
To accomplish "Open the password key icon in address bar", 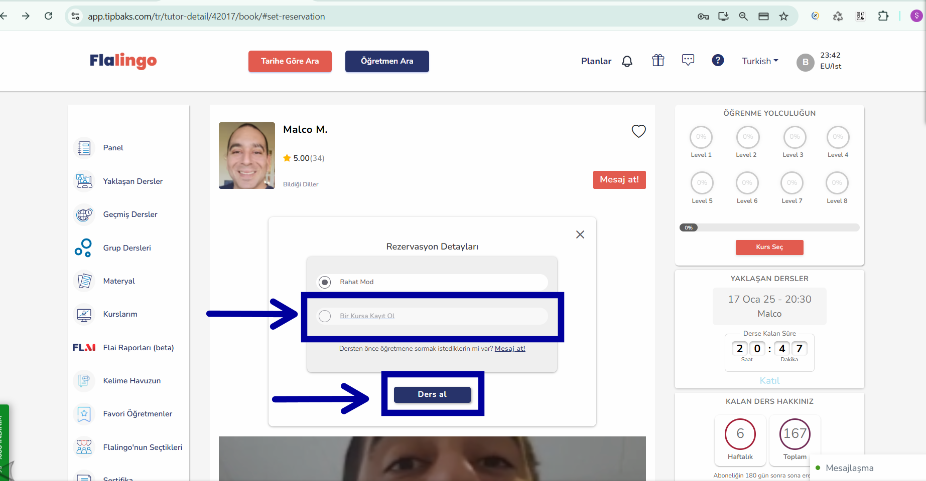I will pos(703,17).
